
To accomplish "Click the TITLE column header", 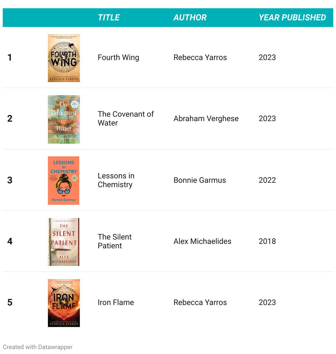I will pyautogui.click(x=109, y=18).
